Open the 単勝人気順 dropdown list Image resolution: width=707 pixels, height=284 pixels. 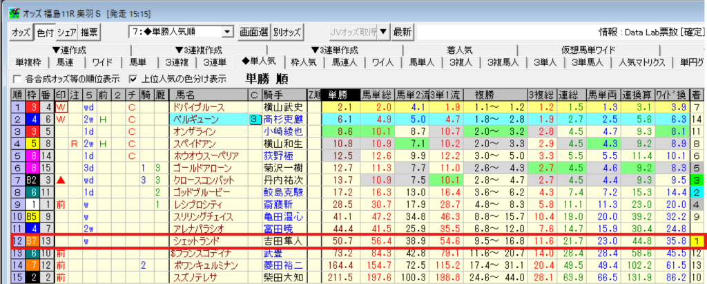click(x=227, y=32)
